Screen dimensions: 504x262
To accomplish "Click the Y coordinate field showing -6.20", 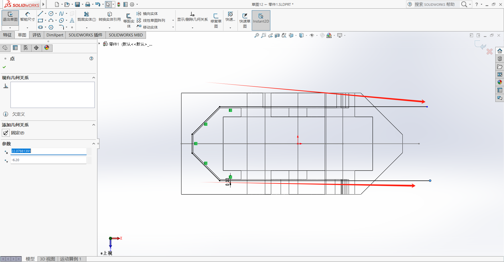I will [49, 160].
